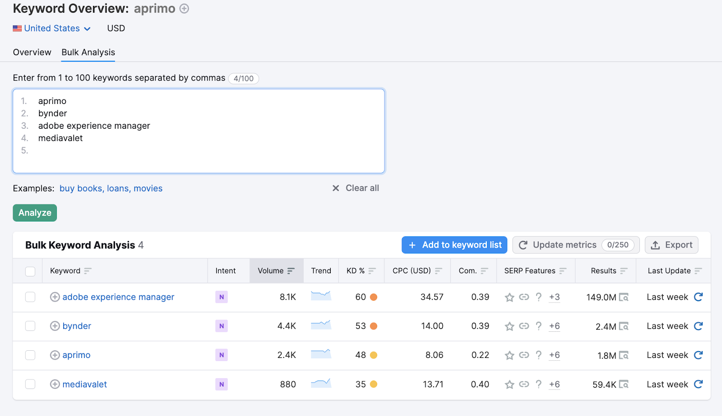This screenshot has height=416, width=722.
Task: Check the adobe experience manager row checkbox
Action: tap(30, 297)
